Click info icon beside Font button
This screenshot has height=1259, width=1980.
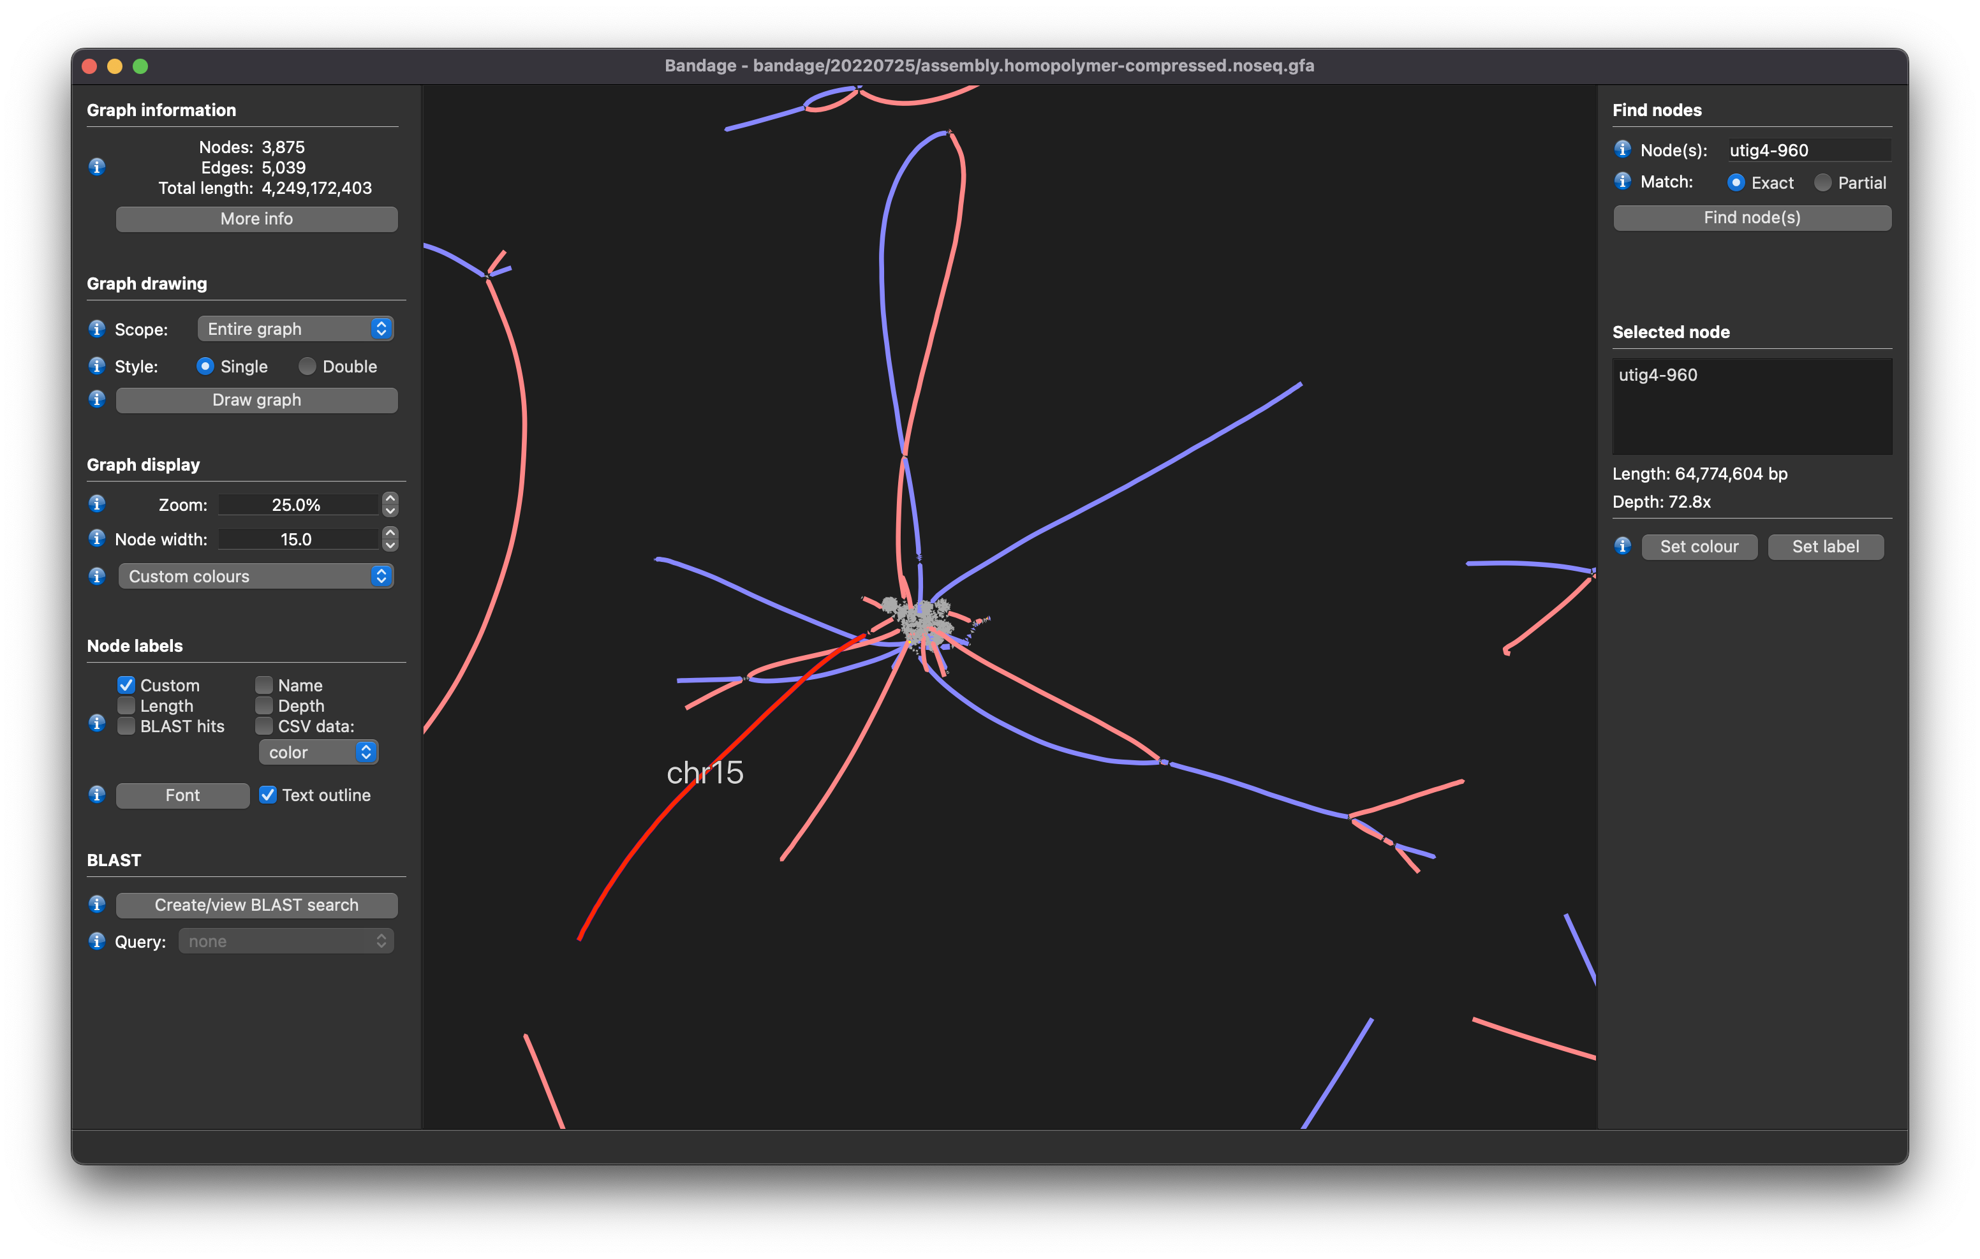pyautogui.click(x=97, y=795)
